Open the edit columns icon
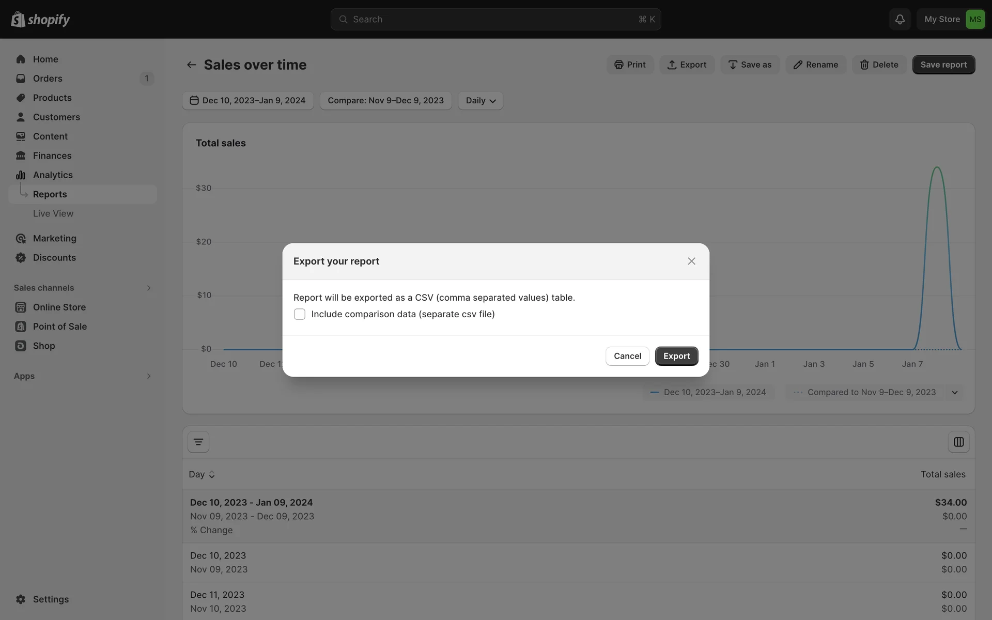Viewport: 992px width, 620px height. click(x=958, y=442)
